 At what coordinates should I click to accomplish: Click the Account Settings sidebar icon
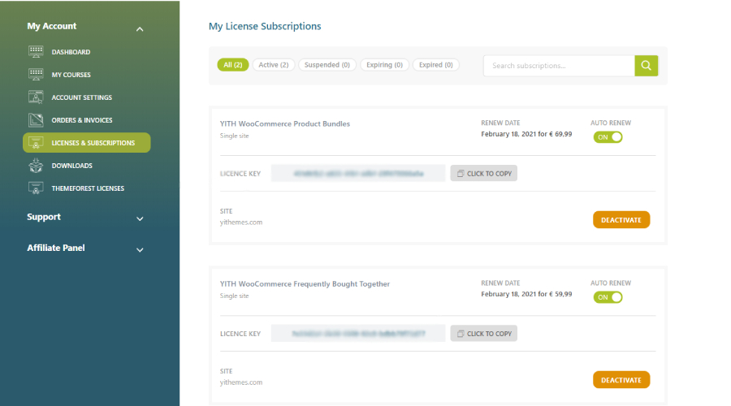click(36, 97)
